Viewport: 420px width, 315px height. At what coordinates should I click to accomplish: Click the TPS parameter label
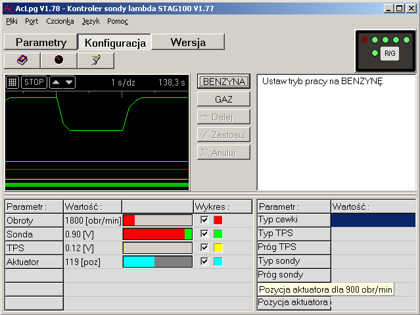(x=34, y=248)
